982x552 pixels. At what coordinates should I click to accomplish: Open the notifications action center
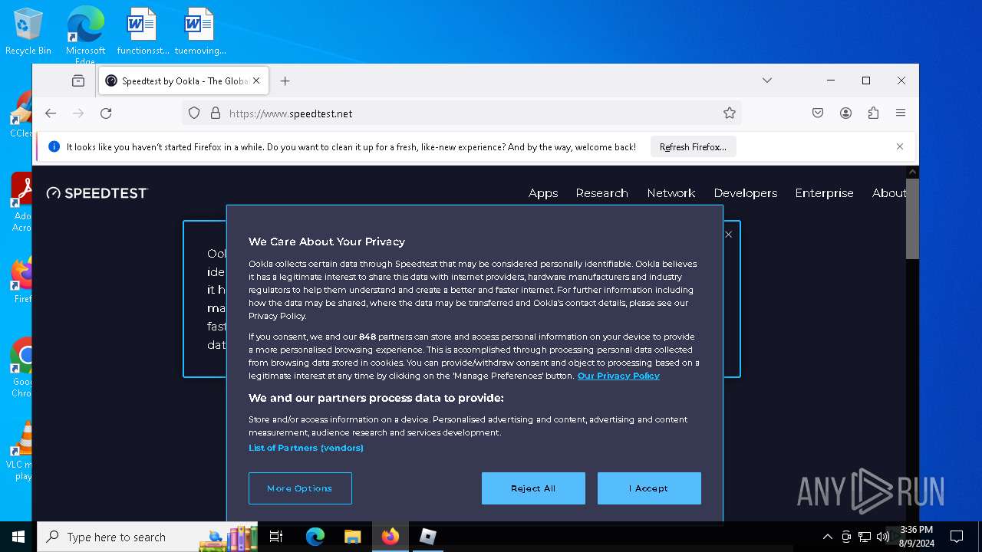click(x=957, y=537)
